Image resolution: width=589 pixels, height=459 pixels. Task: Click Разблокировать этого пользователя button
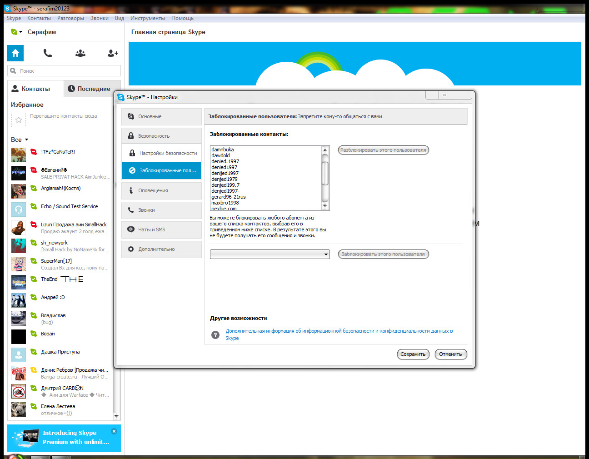[383, 150]
